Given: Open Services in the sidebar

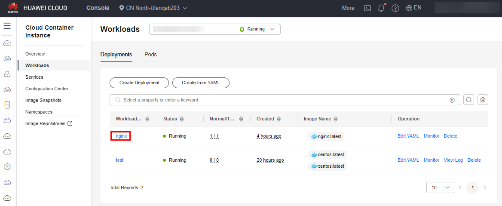Looking at the screenshot, I should point(34,77).
